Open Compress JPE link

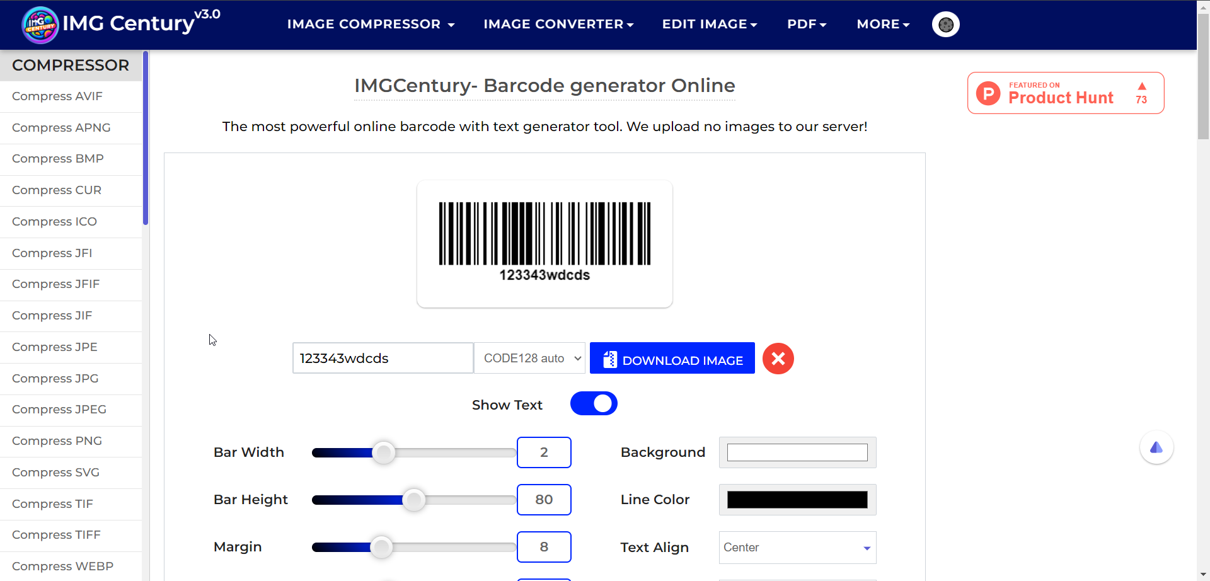(55, 347)
